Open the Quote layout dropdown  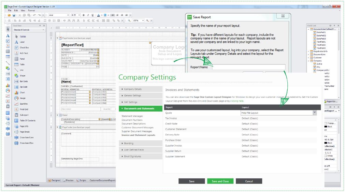point(315,113)
